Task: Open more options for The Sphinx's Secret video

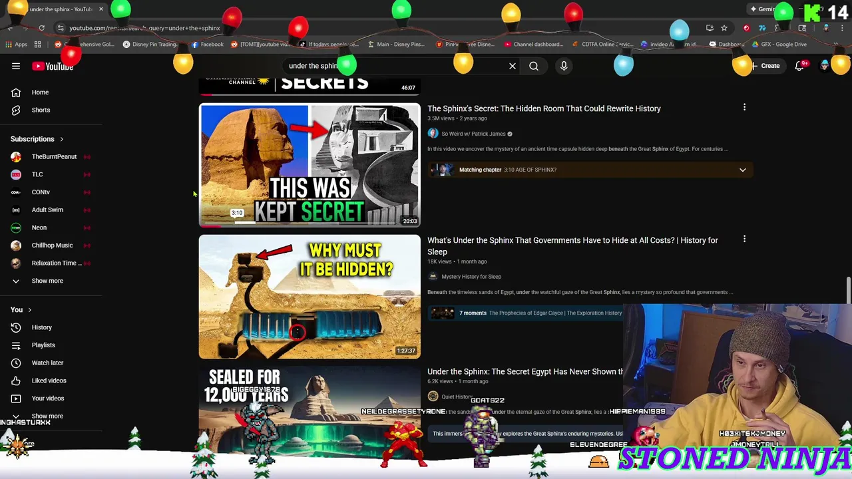Action: click(x=744, y=107)
